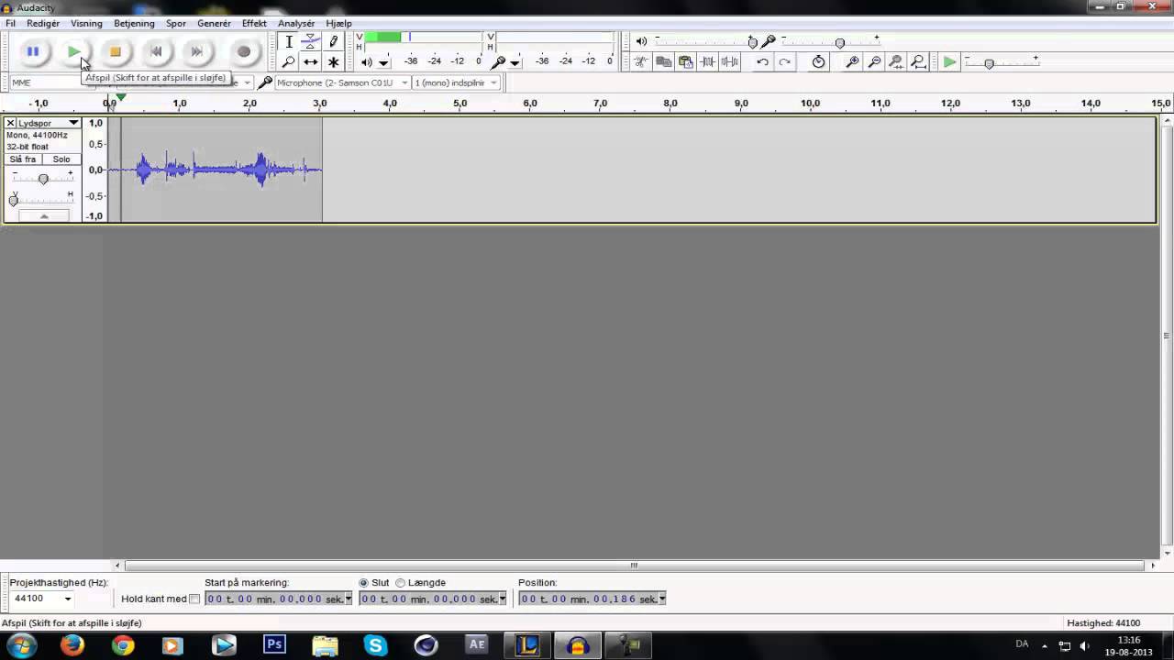Open the Generér menu
The height and width of the screenshot is (660, 1174).
(214, 23)
